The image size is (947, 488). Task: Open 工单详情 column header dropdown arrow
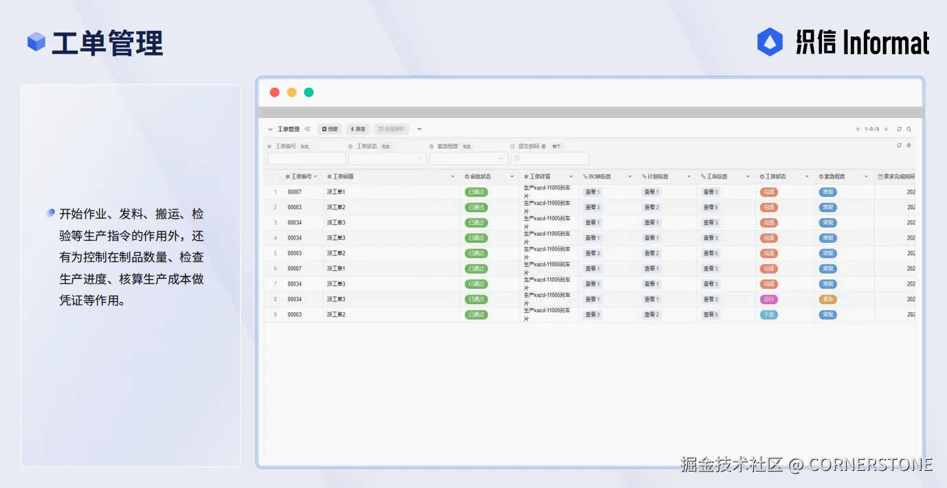coord(571,177)
